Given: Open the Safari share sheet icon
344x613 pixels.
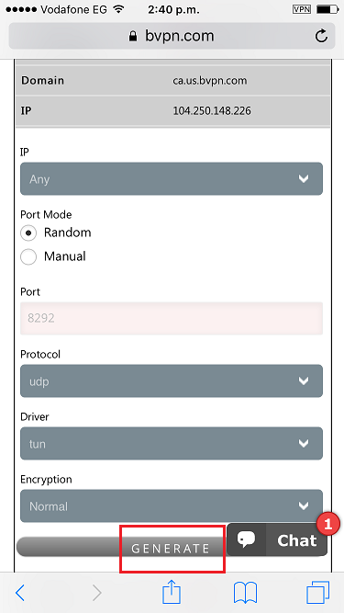Looking at the screenshot, I should coord(172,592).
